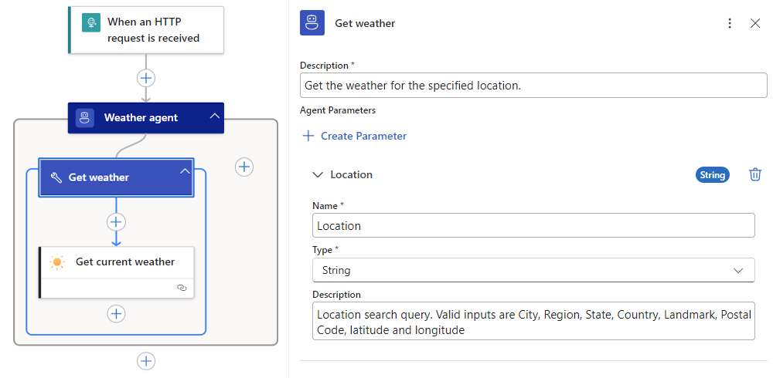Click the parameter Name field containing Location

[533, 226]
